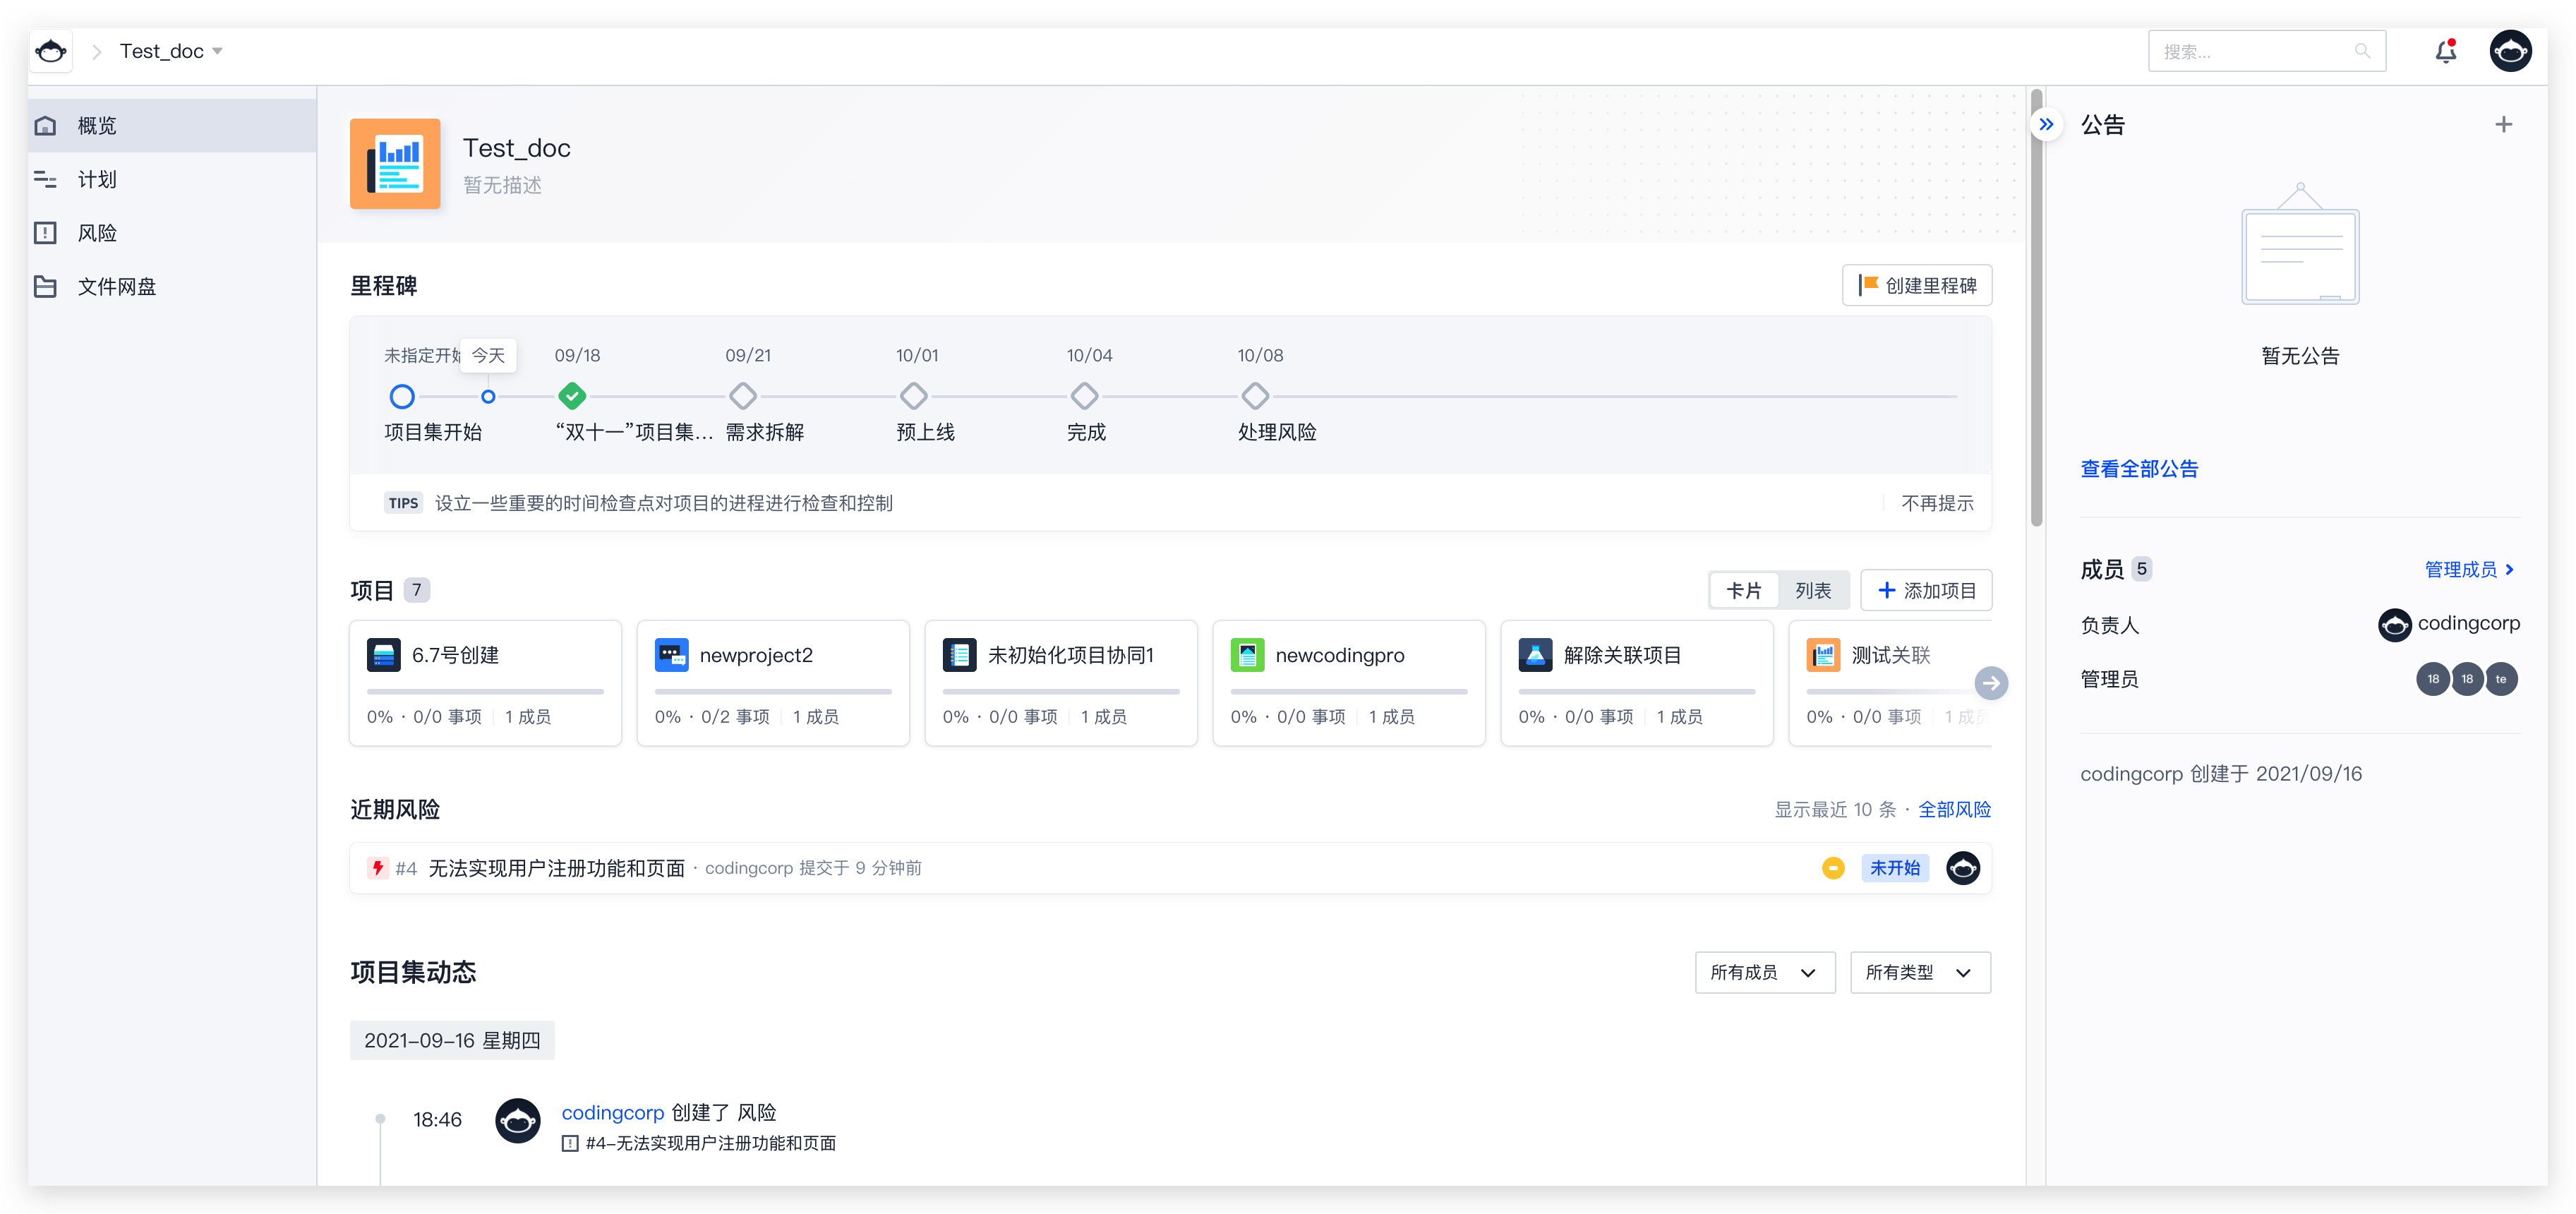Click the 未开始 status tag

[x=1895, y=868]
